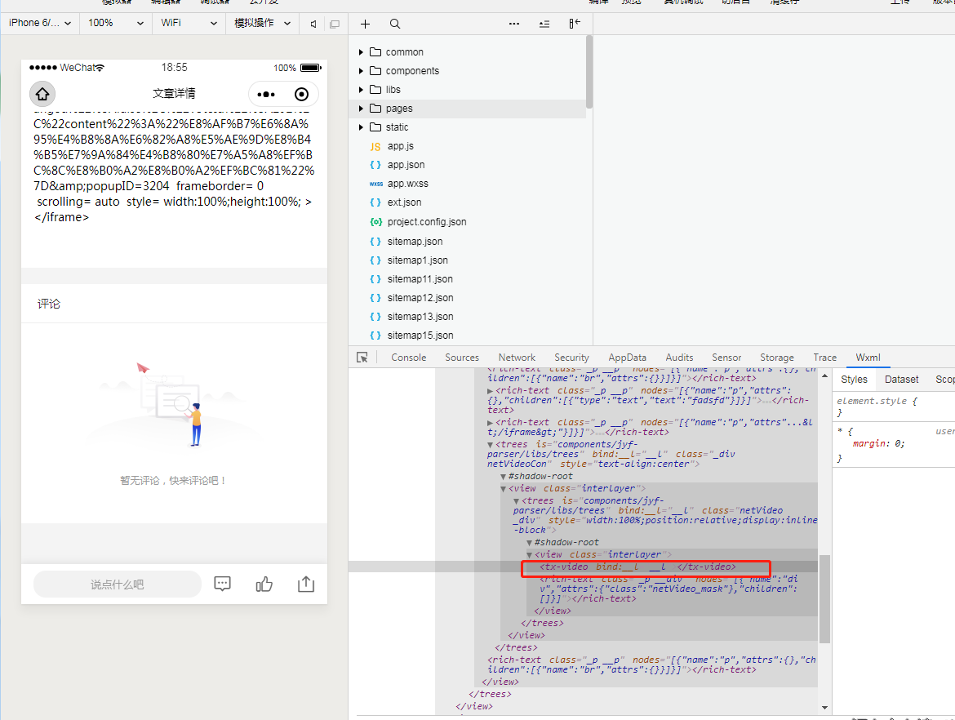Open the "..." more options toolbar icon
Screen dimensions: 955x720
(x=513, y=24)
